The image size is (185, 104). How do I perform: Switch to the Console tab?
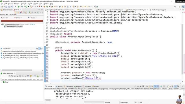pos(49,86)
